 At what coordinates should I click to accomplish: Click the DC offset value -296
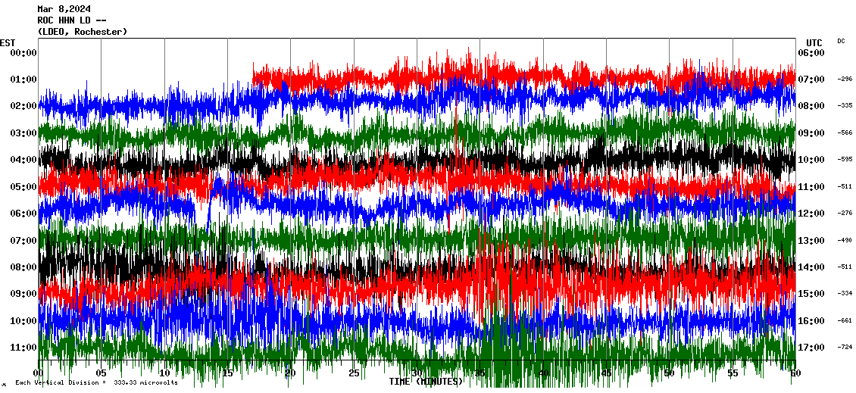(x=845, y=79)
